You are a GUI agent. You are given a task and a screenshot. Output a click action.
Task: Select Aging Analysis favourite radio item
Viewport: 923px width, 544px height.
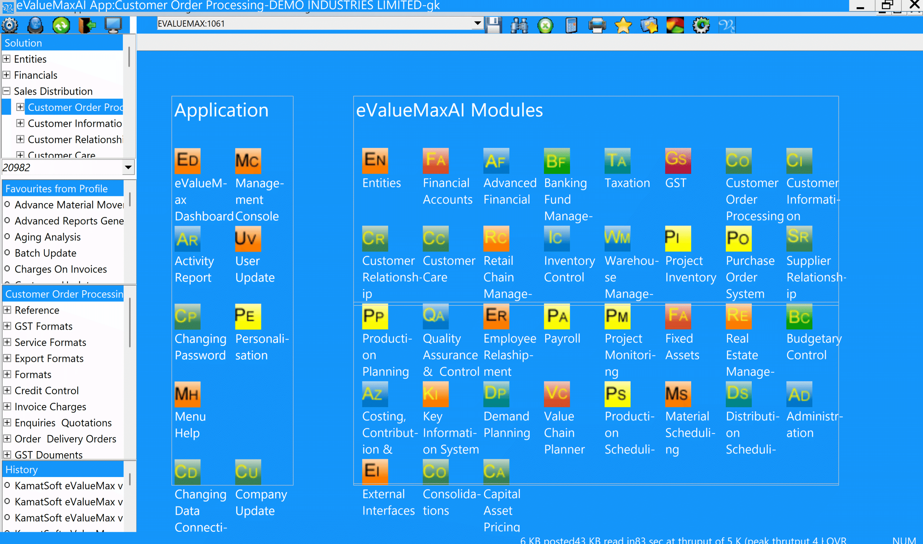(x=47, y=237)
